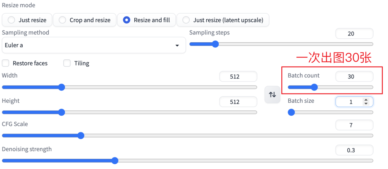Screen dimensions: 388x169
Task: Enable the Restore faces checkbox
Action: (5, 63)
